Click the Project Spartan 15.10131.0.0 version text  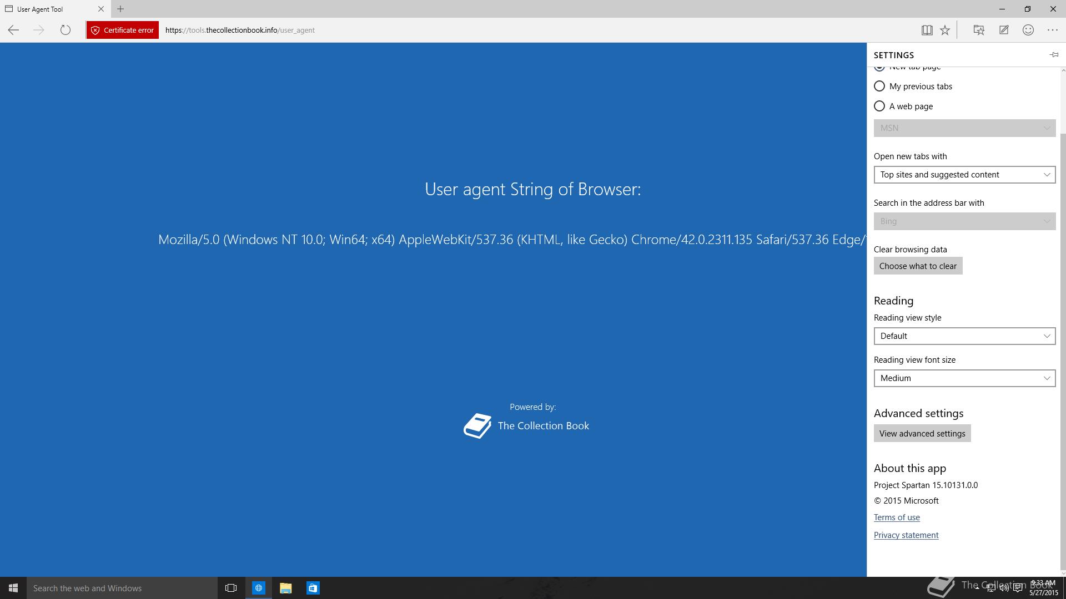(926, 485)
